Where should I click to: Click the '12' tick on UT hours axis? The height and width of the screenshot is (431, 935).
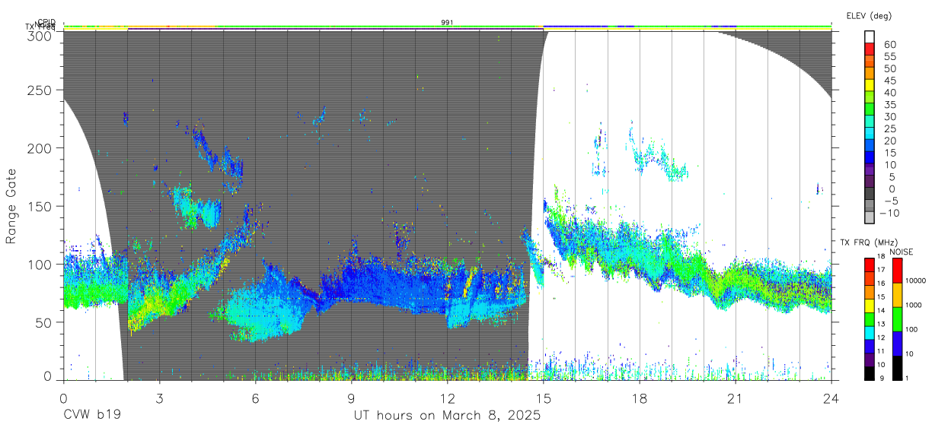tap(447, 398)
